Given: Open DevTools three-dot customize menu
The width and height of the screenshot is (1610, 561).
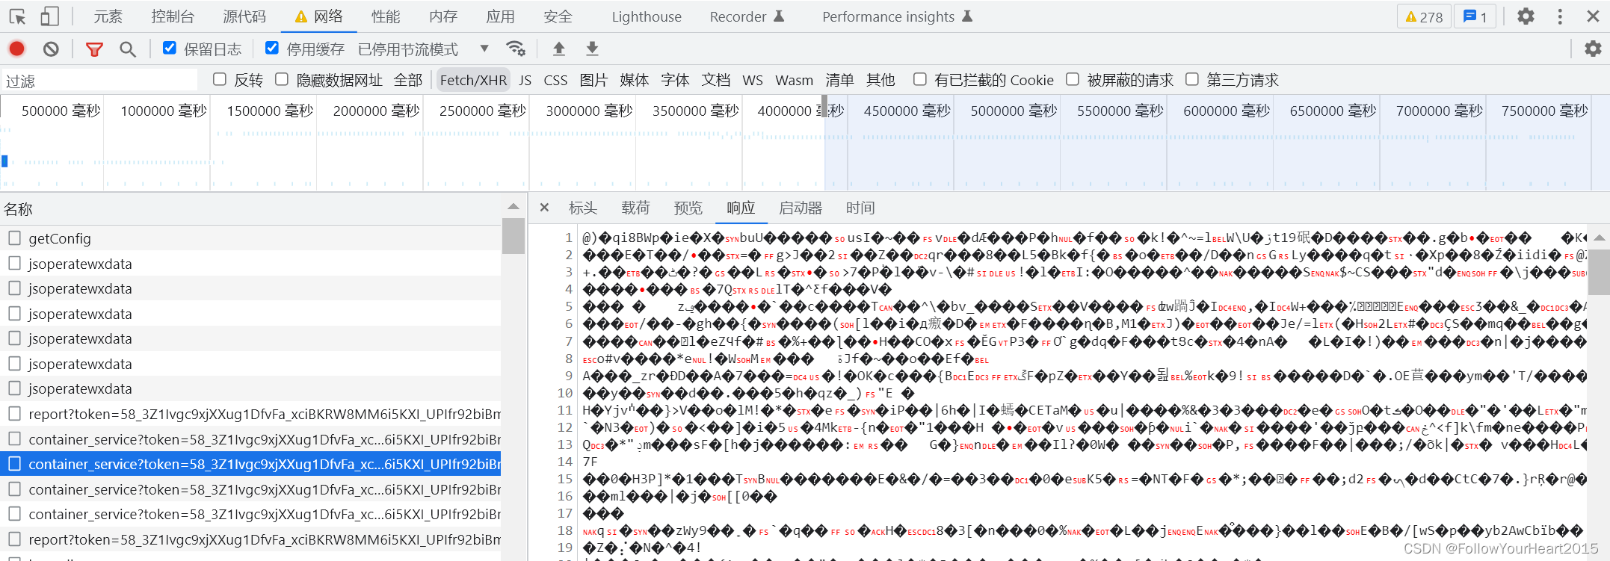Looking at the screenshot, I should [x=1560, y=16].
